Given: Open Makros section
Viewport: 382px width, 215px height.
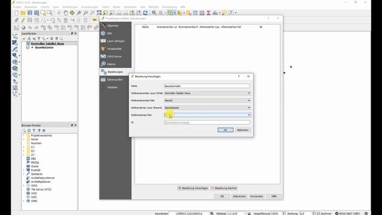Looking at the screenshot, I should 115,64.
